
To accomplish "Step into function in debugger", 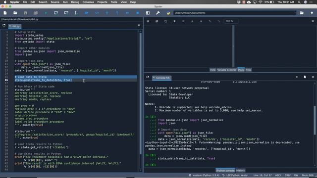I will coord(107,13).
